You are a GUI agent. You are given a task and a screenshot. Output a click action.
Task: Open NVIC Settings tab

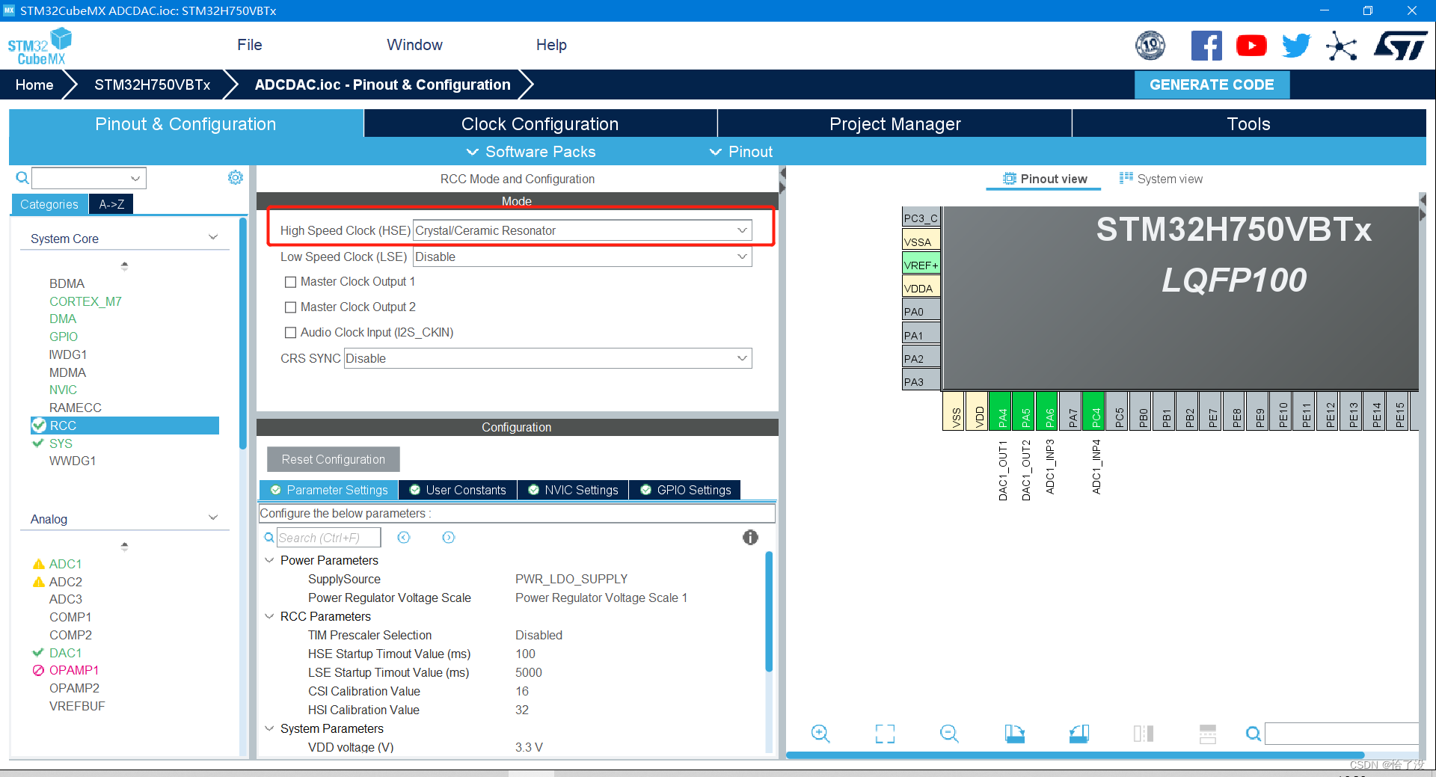pos(574,490)
